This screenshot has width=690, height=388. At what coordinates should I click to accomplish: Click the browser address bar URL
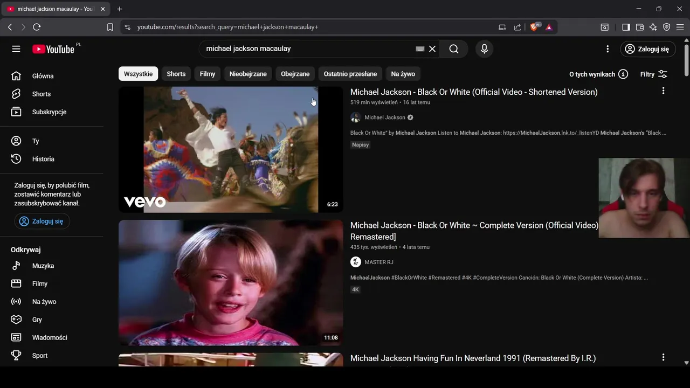click(x=227, y=27)
